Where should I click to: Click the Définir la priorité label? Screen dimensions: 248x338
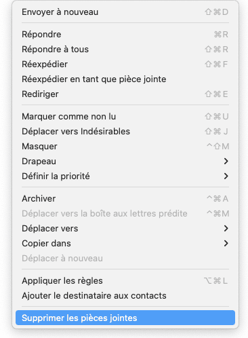[56, 176]
